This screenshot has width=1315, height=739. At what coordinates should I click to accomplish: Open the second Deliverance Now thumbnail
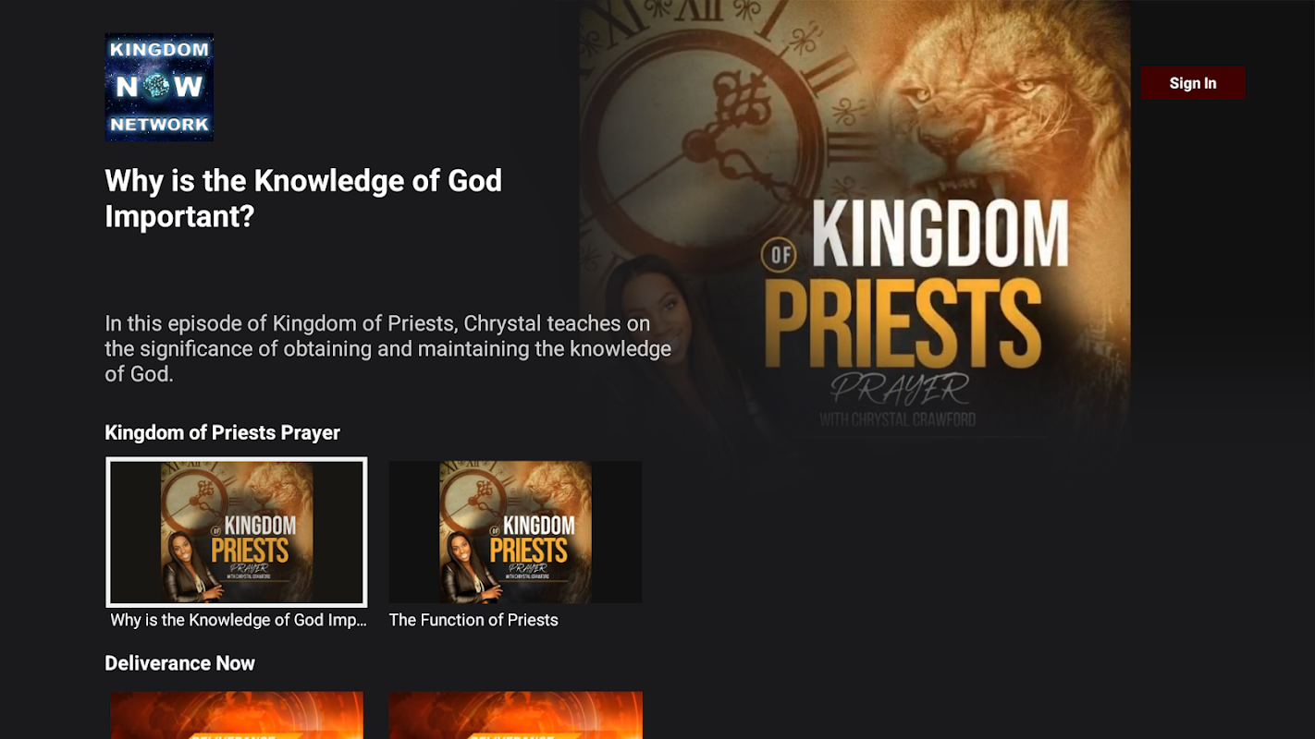click(x=515, y=715)
